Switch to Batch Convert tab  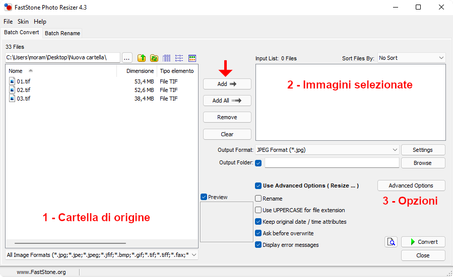coord(21,32)
